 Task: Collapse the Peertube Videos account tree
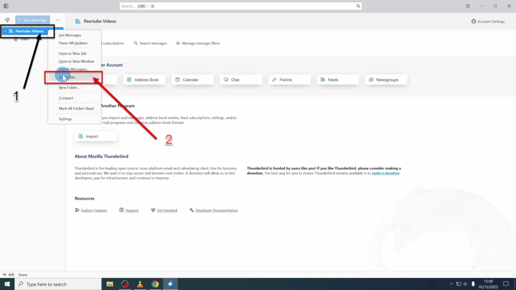pos(5,31)
